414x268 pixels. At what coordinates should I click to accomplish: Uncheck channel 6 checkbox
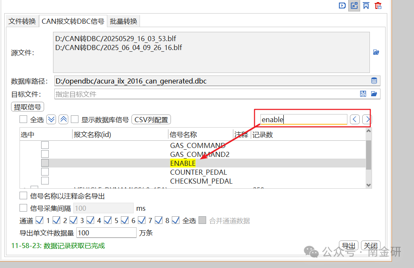click(x=125, y=220)
